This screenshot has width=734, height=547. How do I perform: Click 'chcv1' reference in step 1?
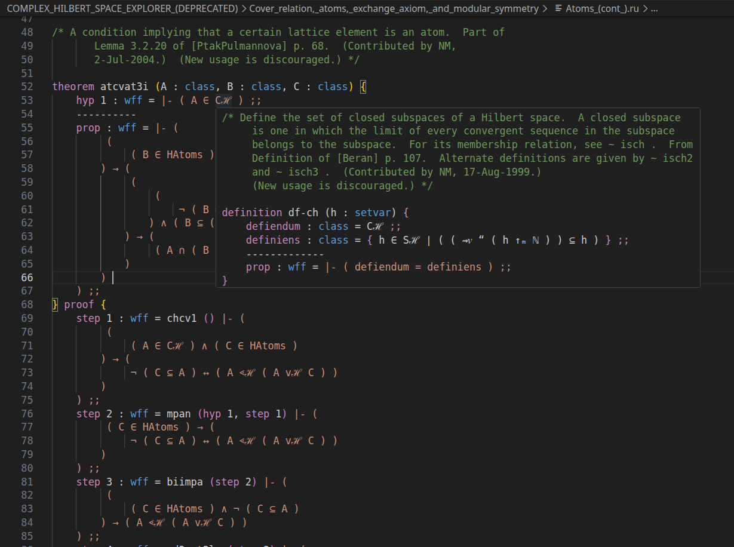pyautogui.click(x=182, y=318)
